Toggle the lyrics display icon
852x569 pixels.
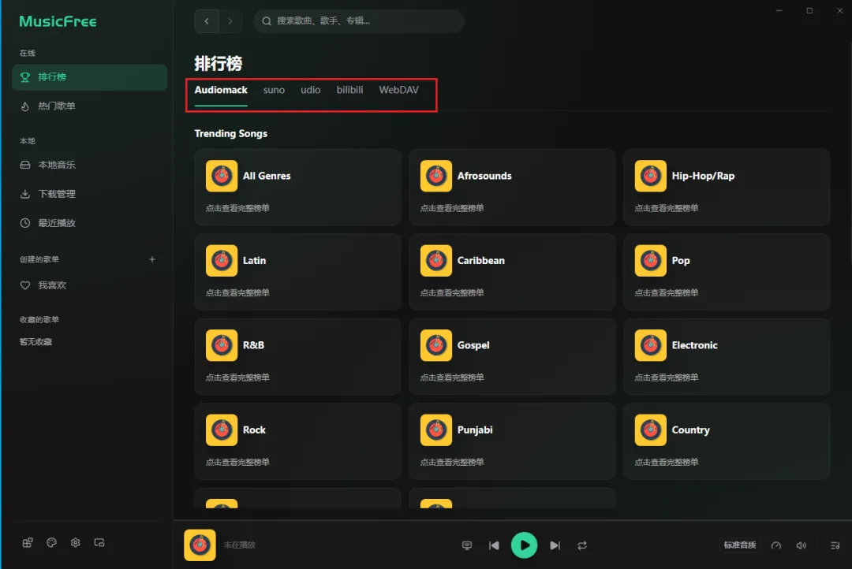[467, 545]
